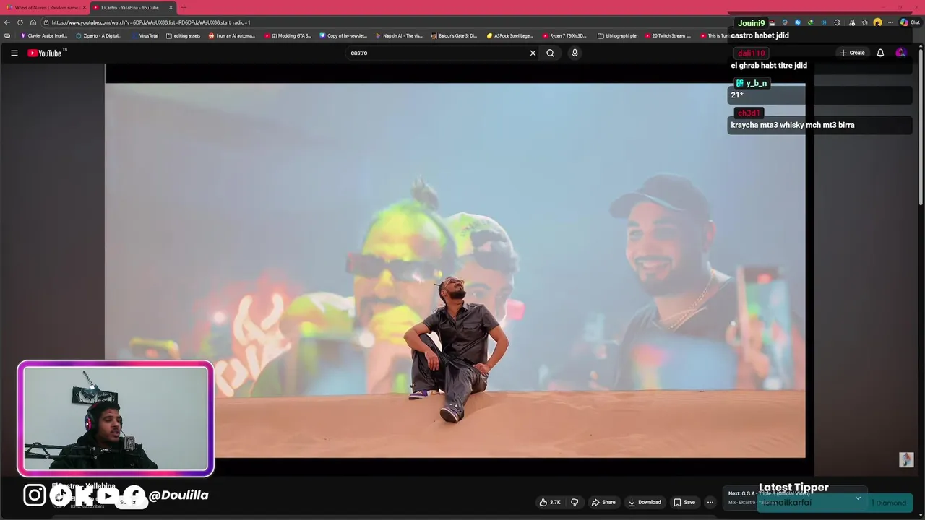Click the 'Next: G.G.A - Triple S' text

coord(769,493)
